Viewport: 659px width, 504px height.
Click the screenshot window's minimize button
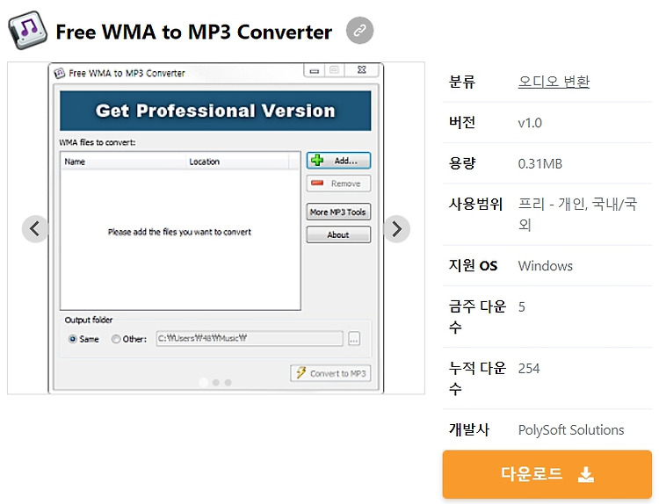pos(314,70)
